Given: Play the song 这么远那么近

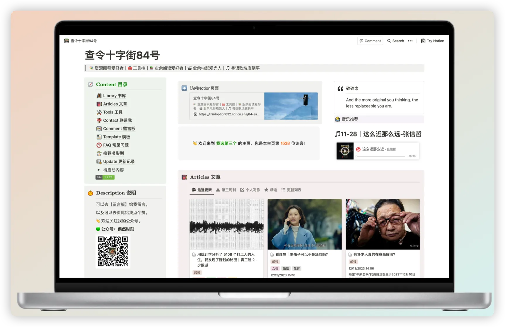Looking at the screenshot, I should 345,151.
